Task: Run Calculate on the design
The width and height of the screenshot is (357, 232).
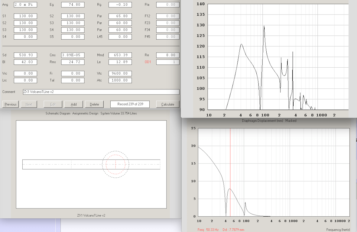Action: tap(168, 105)
